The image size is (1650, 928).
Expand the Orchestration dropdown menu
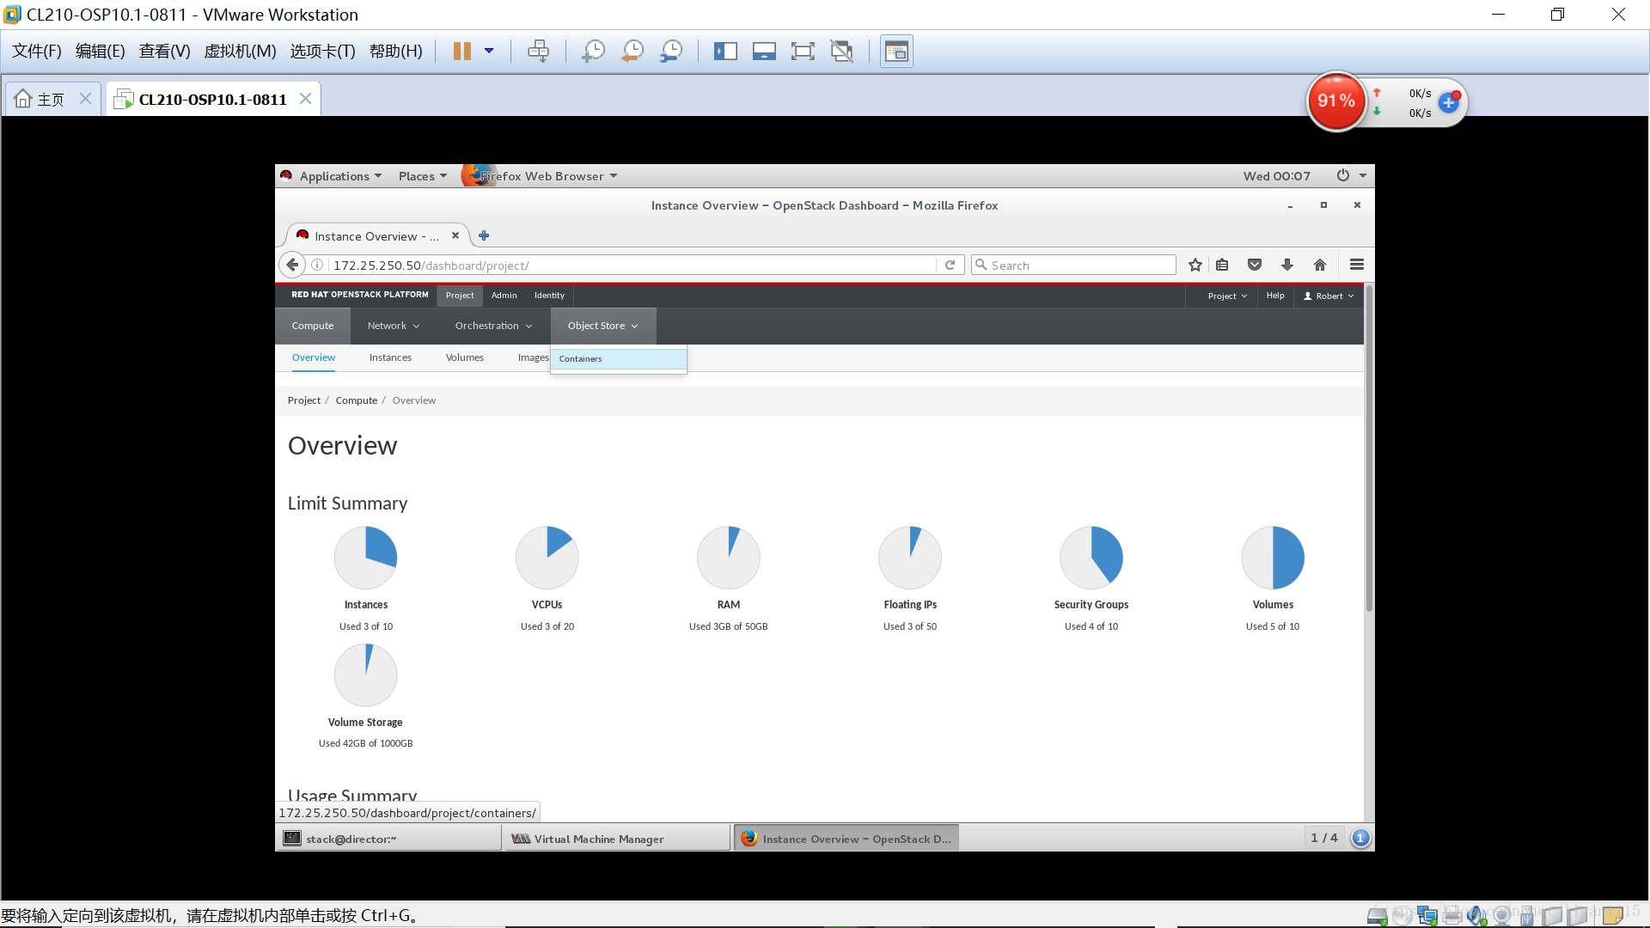pyautogui.click(x=493, y=327)
